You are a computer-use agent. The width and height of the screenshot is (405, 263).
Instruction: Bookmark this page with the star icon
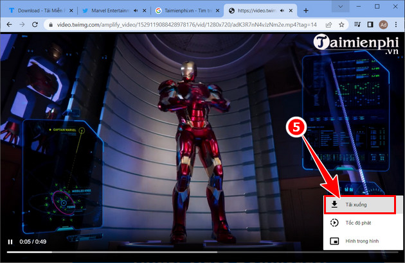coord(341,25)
